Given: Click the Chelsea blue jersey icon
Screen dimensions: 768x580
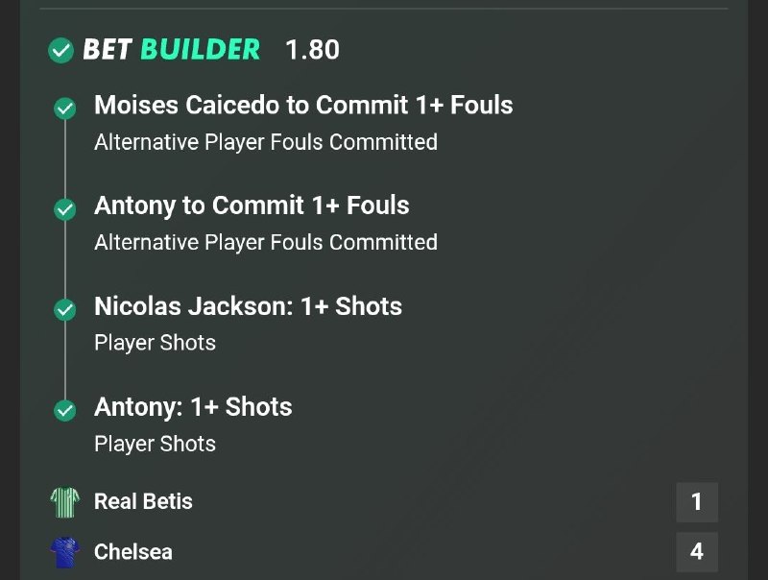Looking at the screenshot, I should 64,552.
